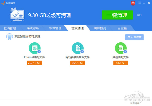Select the 驱动安装后残留文件 gear document icon

point(78,48)
